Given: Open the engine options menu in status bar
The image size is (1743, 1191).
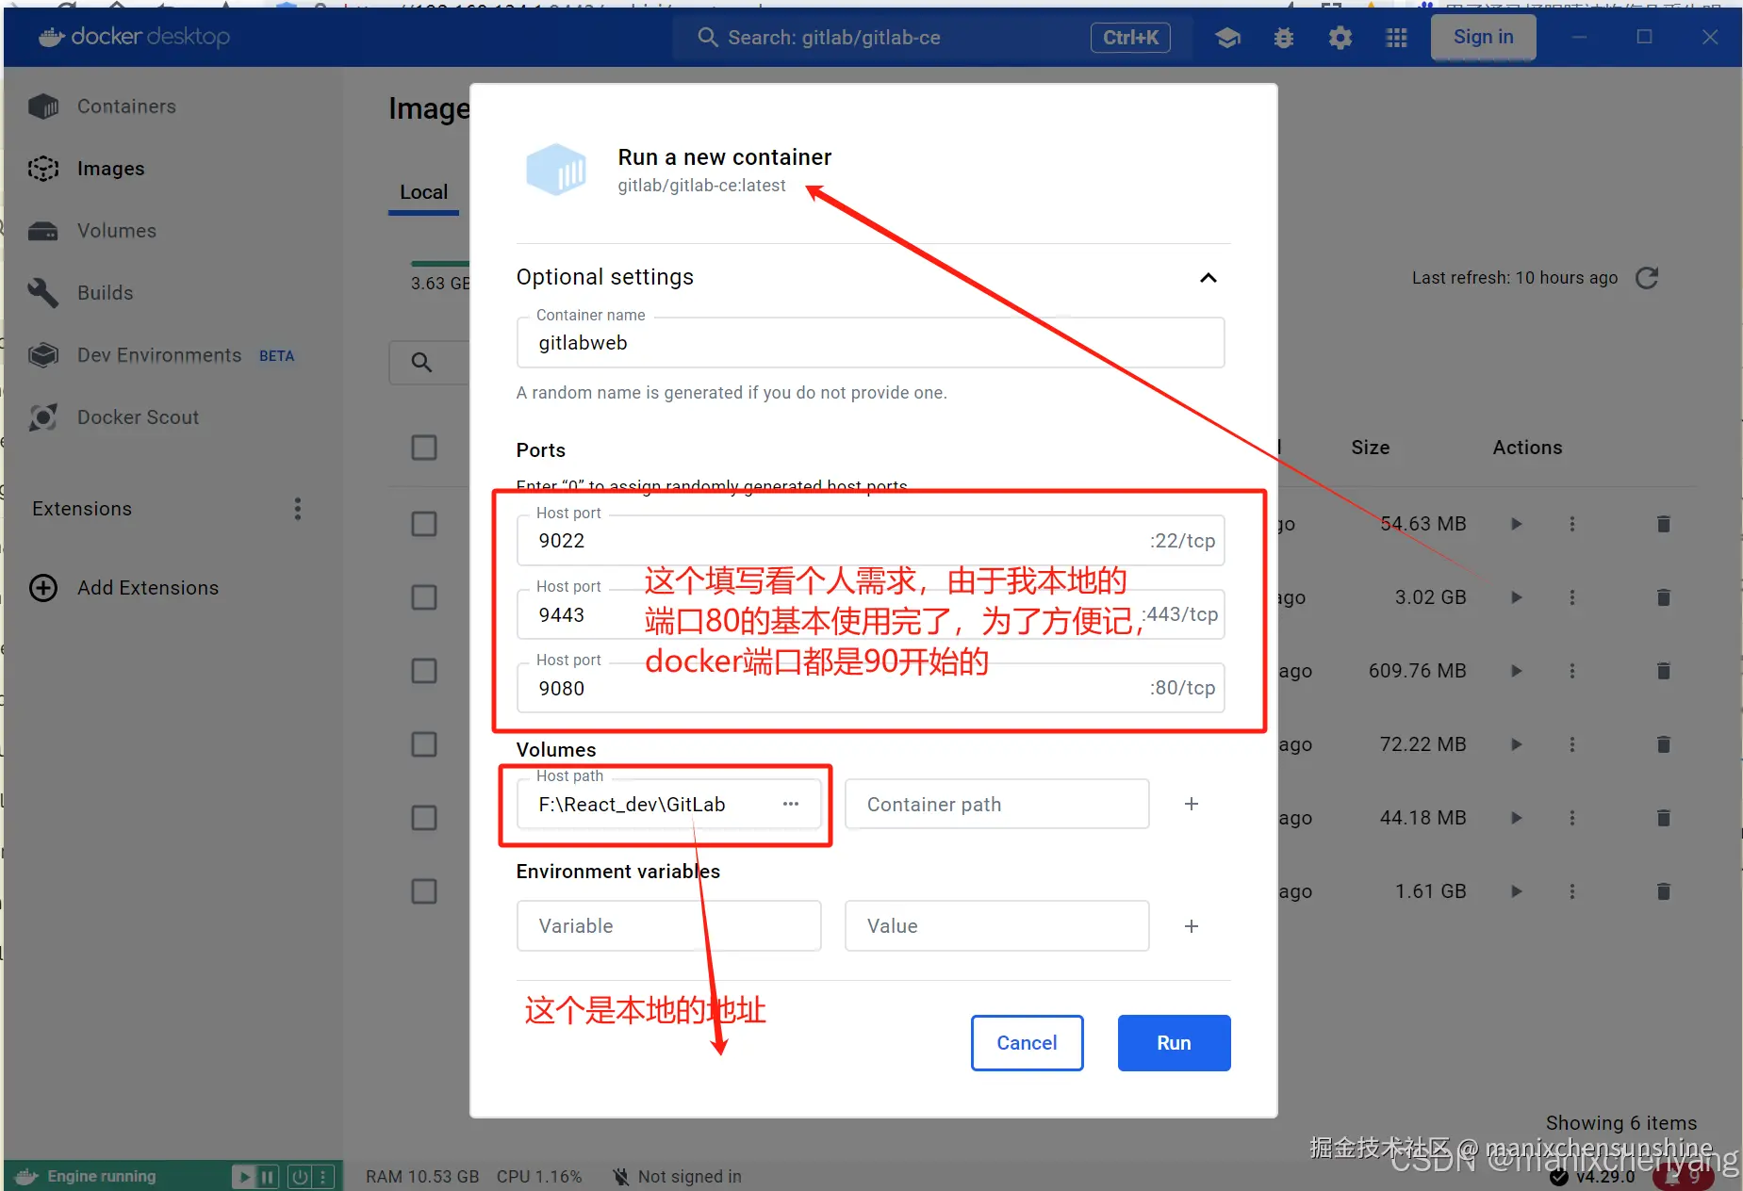Looking at the screenshot, I should (x=322, y=1176).
